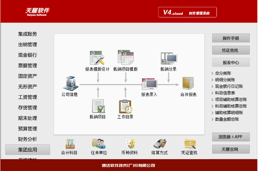This screenshot has width=258, height=171.
Task: Click the 天耀软件 logo
Action: tap(37, 12)
